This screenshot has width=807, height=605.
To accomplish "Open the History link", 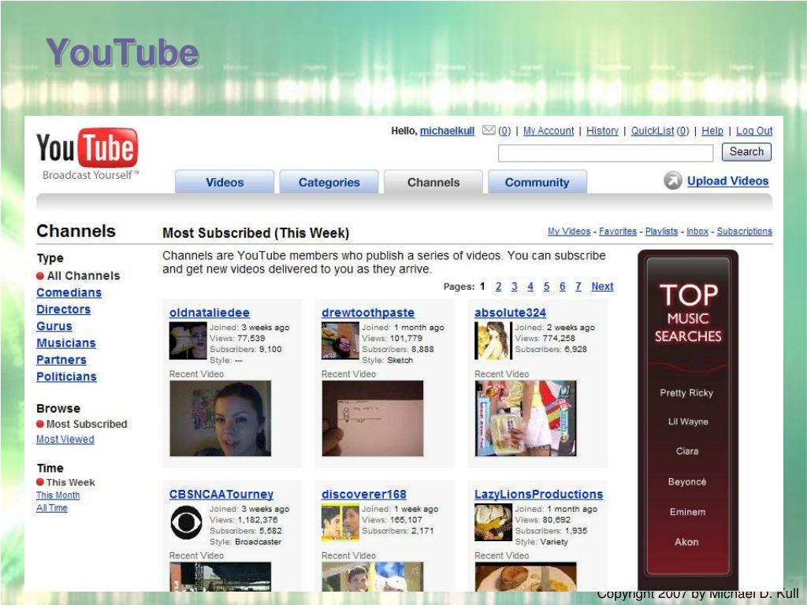I will click(x=603, y=131).
